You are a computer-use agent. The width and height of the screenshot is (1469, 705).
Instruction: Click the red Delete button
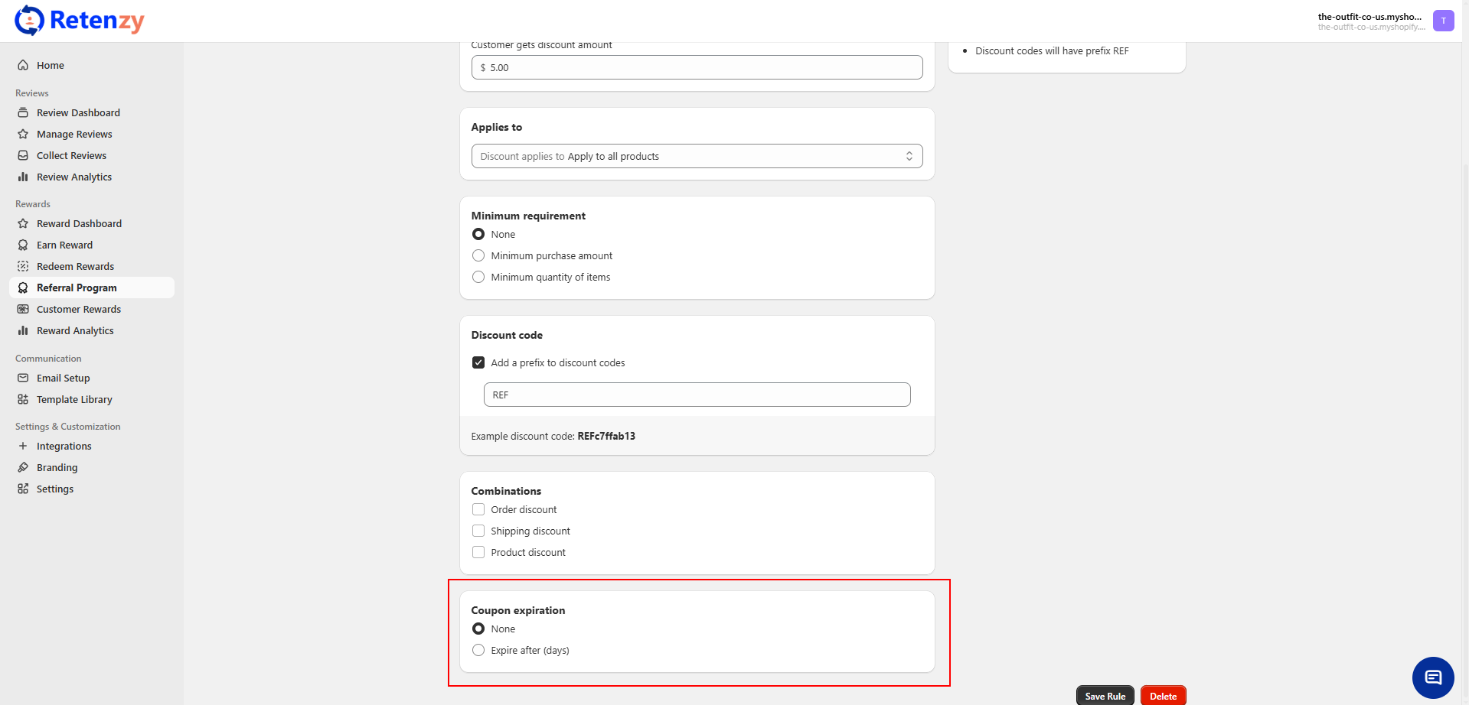click(1163, 696)
